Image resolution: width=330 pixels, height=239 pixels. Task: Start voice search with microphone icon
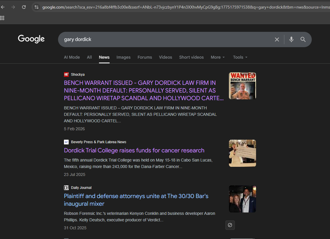[x=291, y=39]
